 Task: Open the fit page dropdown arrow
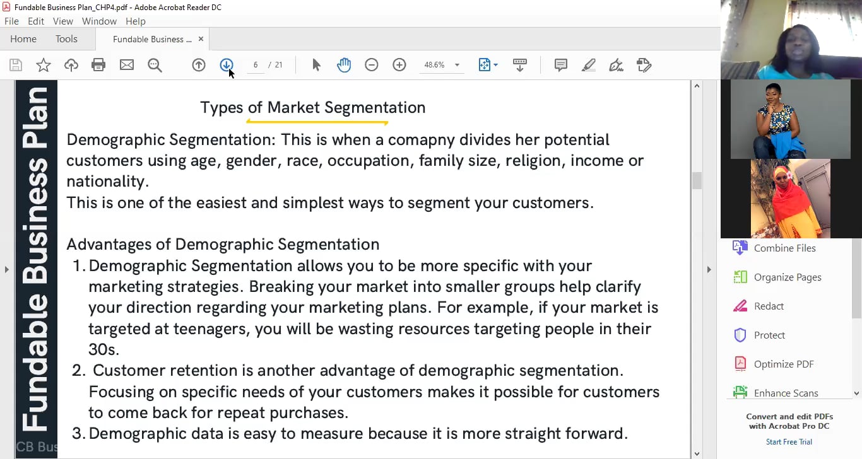point(496,65)
